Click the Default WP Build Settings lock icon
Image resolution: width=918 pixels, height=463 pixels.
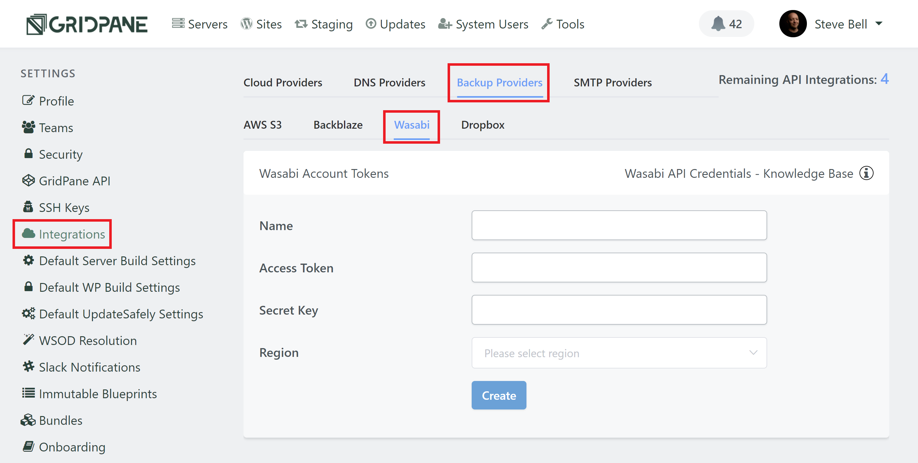28,286
